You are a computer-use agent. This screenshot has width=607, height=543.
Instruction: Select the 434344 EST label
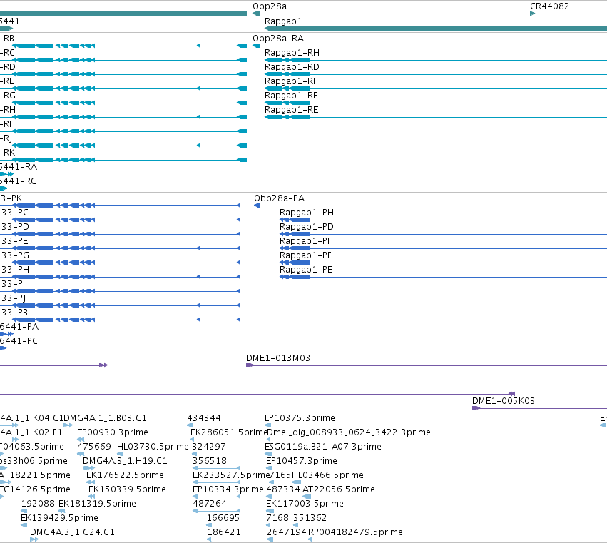coord(203,418)
